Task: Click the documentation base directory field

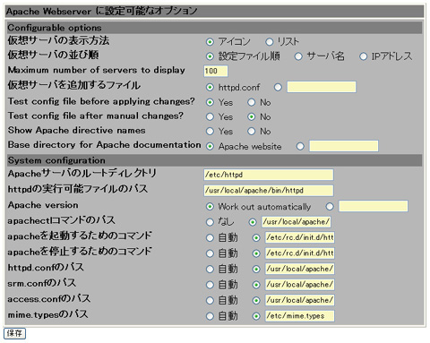Action: pyautogui.click(x=344, y=146)
